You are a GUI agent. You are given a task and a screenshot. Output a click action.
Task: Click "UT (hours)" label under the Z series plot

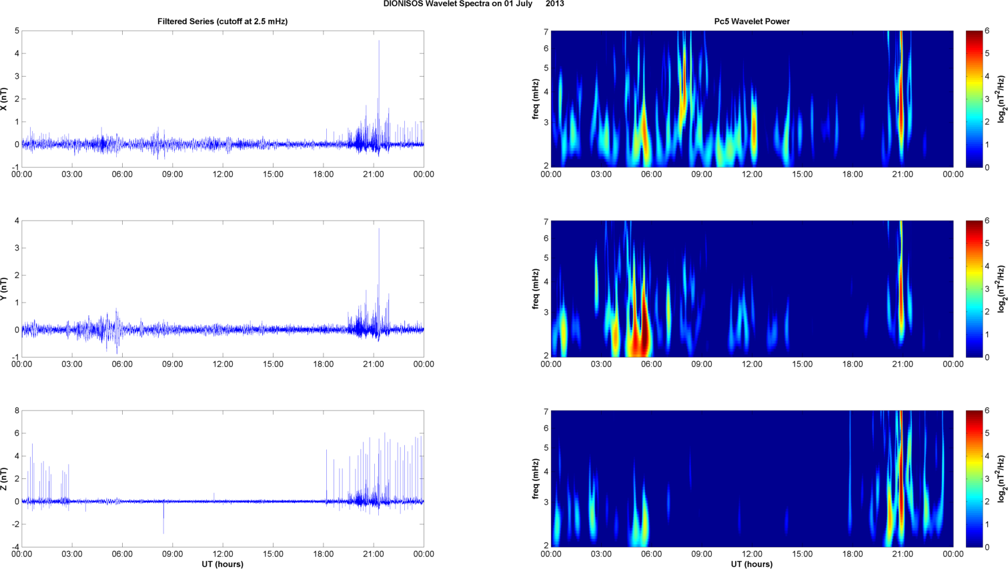pyautogui.click(x=222, y=564)
